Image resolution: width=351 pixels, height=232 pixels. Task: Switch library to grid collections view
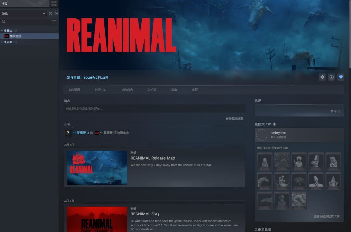54,3
